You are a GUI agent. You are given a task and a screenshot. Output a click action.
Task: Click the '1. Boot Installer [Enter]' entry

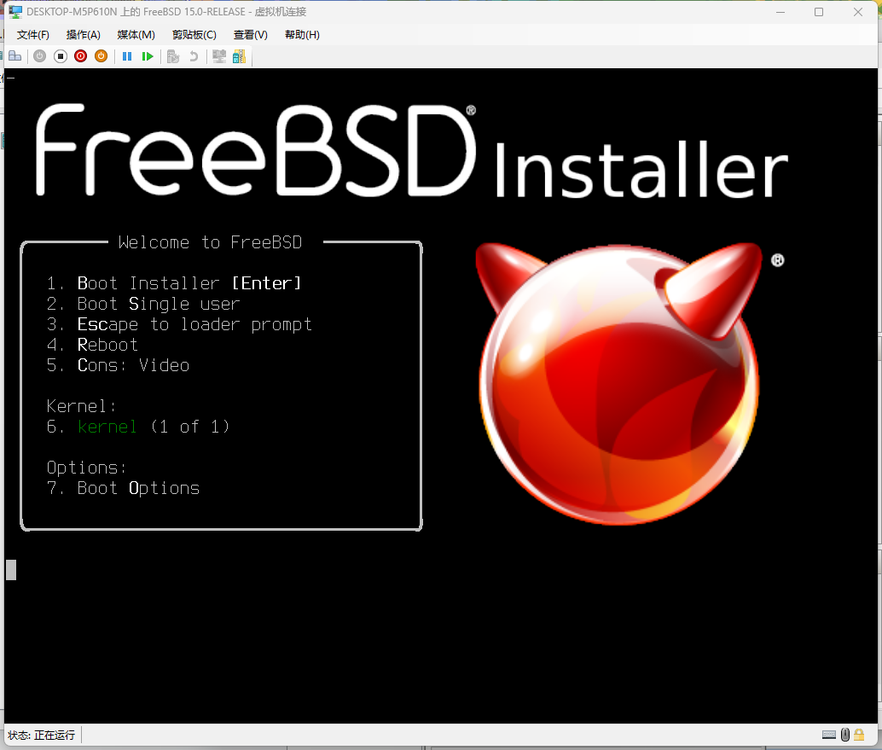(x=174, y=283)
